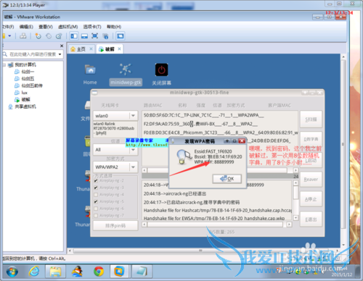Click the VMware Workstation taskbar icon

[119, 272]
